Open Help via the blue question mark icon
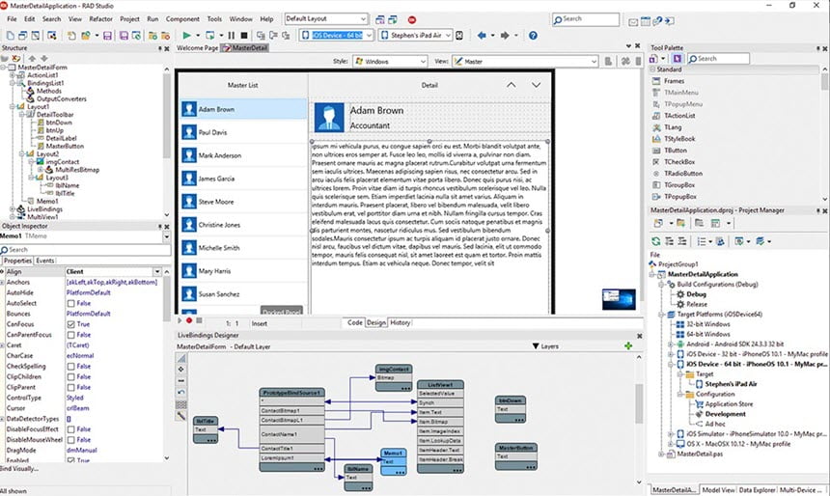This screenshot has width=830, height=496. pyautogui.click(x=533, y=36)
